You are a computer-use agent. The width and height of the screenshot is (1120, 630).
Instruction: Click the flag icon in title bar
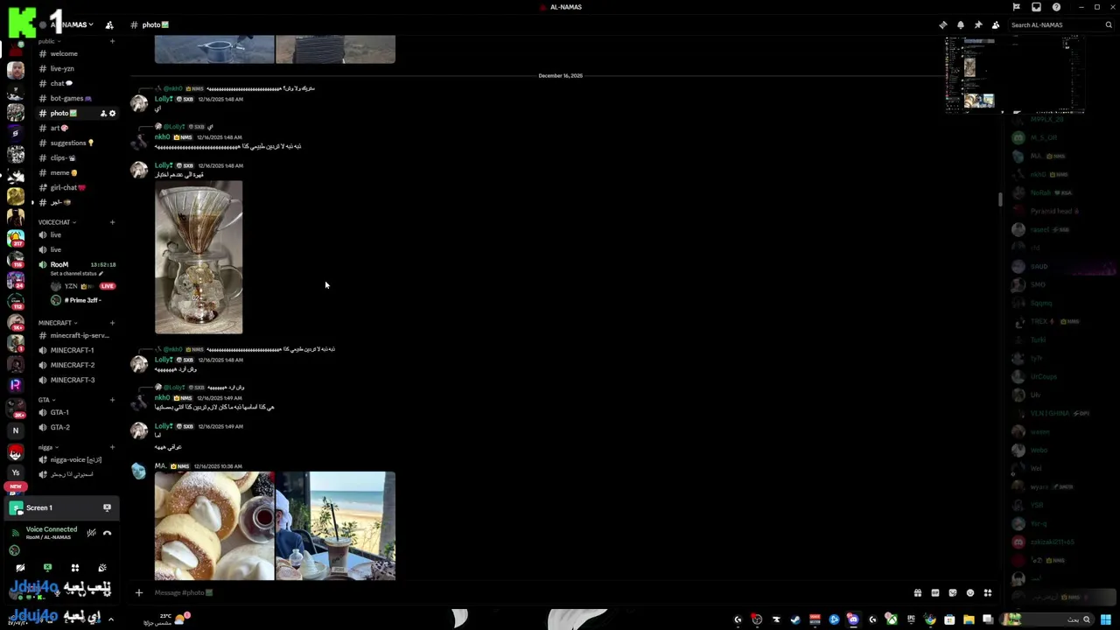point(1016,7)
